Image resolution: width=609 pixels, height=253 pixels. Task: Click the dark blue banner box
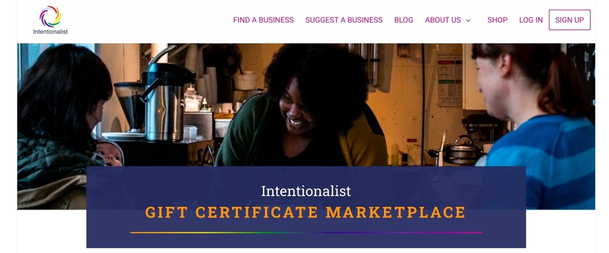coord(306,207)
